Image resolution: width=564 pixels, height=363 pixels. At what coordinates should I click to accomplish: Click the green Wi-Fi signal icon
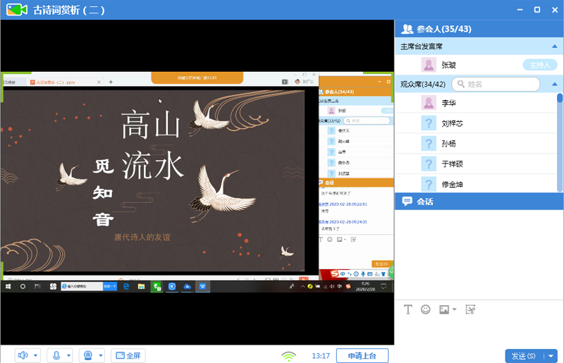pos(288,356)
